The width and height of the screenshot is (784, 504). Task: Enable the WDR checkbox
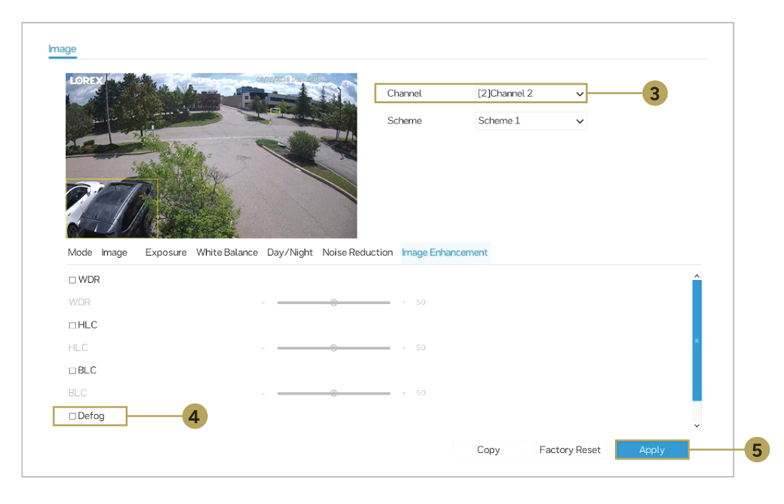click(72, 280)
